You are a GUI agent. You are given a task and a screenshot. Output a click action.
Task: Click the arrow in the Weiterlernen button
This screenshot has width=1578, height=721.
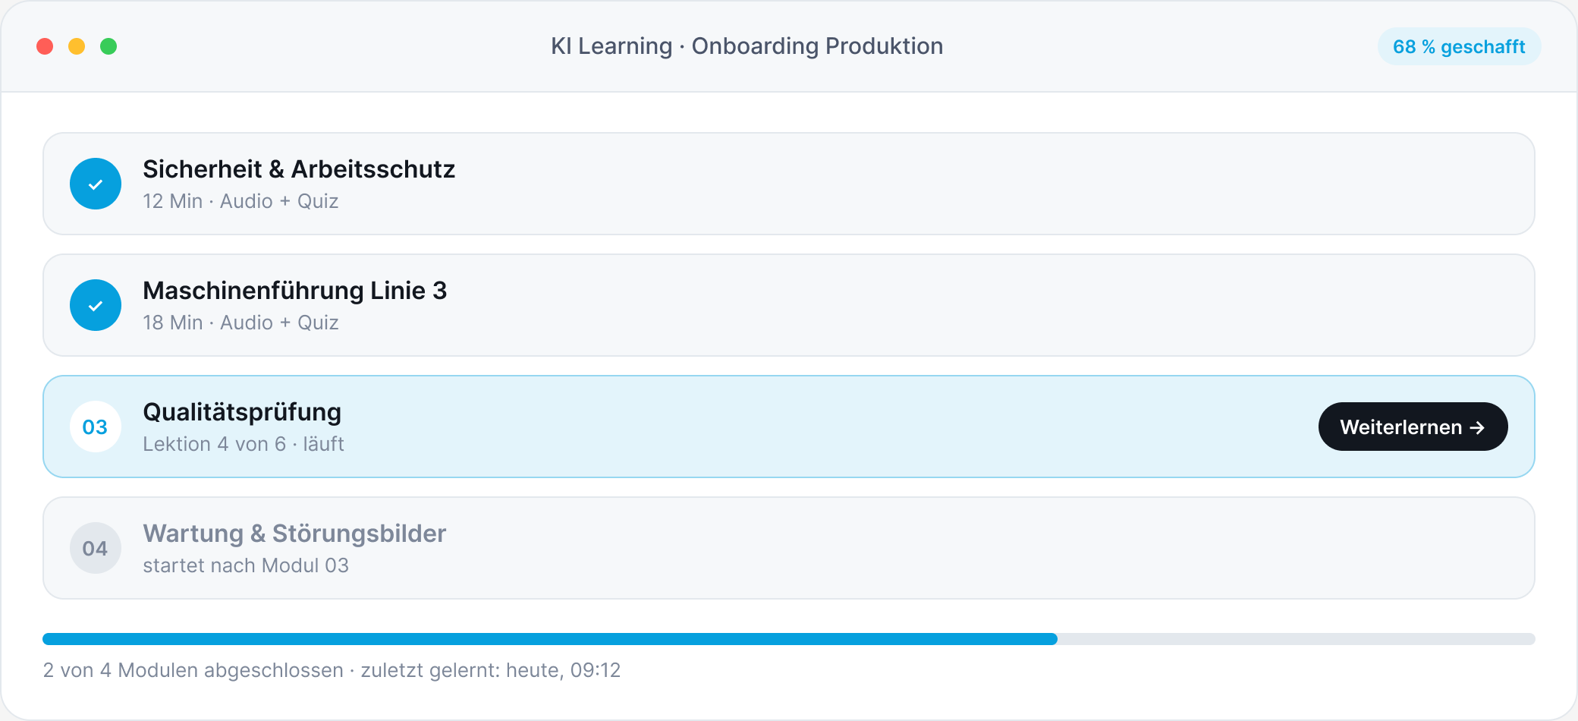[1477, 427]
